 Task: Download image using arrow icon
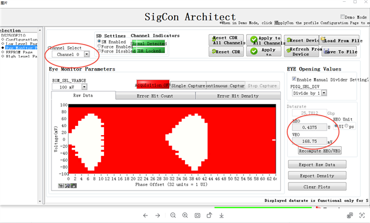(x=221, y=215)
